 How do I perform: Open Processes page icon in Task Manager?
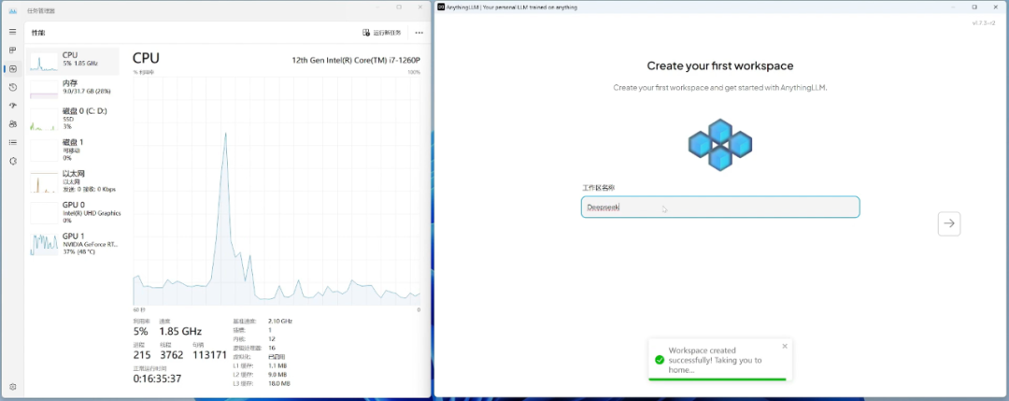(12, 50)
